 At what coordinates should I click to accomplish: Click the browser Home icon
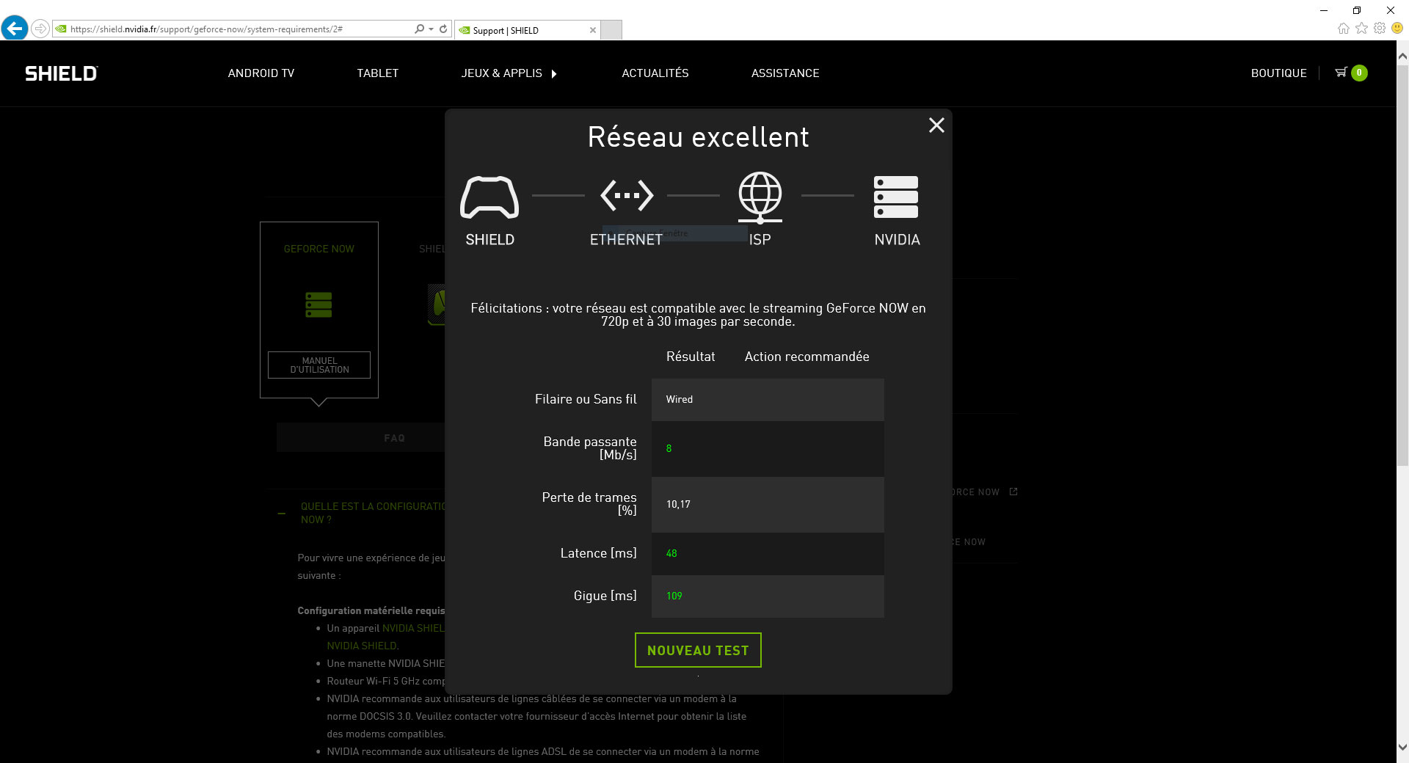(1342, 29)
